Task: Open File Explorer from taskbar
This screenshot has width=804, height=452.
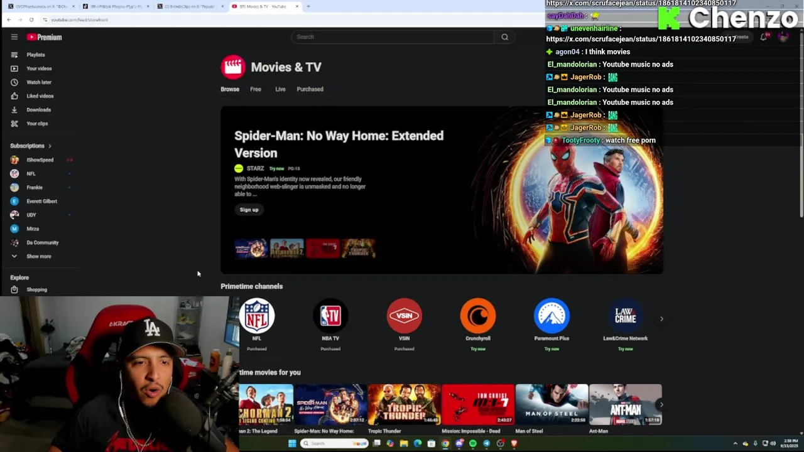Action: coord(404,443)
